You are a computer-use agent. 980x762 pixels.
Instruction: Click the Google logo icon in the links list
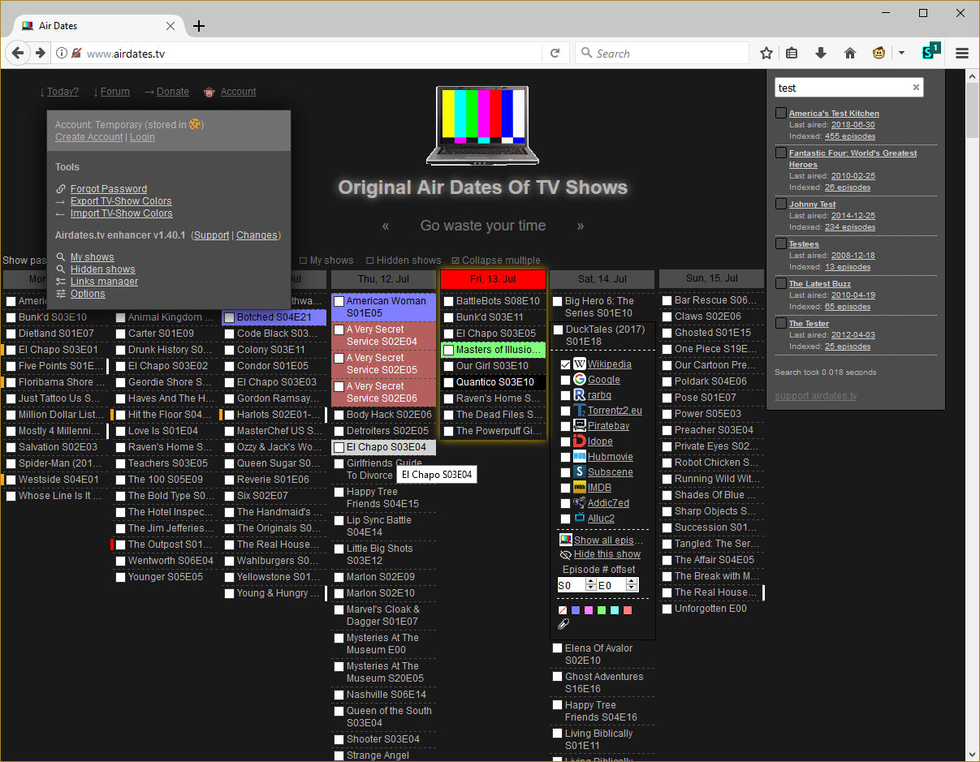[580, 380]
